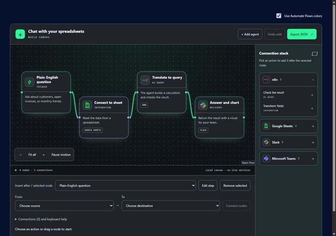Screen dimensions: 336x236
Task: Click Fit all canvas control
Action: (x=32, y=155)
